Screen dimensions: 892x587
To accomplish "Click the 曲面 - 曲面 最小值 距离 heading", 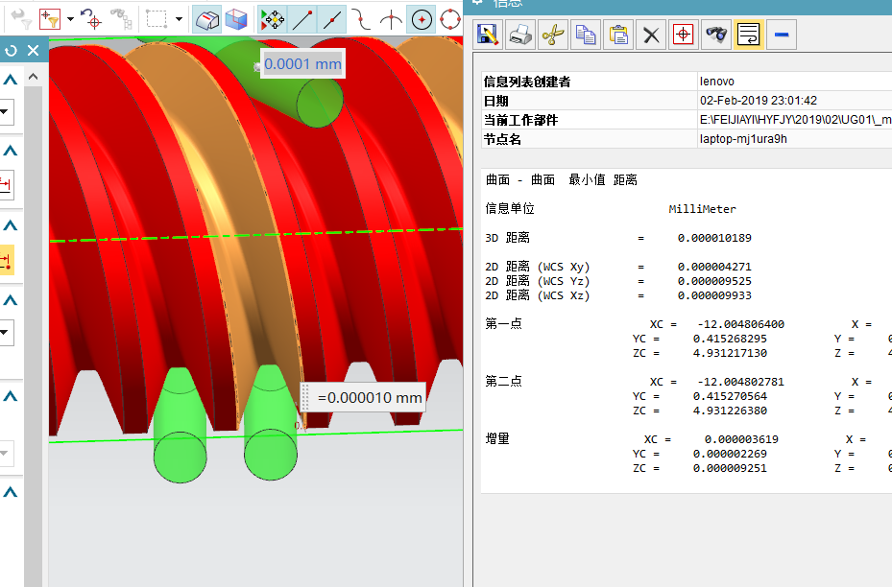I will [562, 180].
